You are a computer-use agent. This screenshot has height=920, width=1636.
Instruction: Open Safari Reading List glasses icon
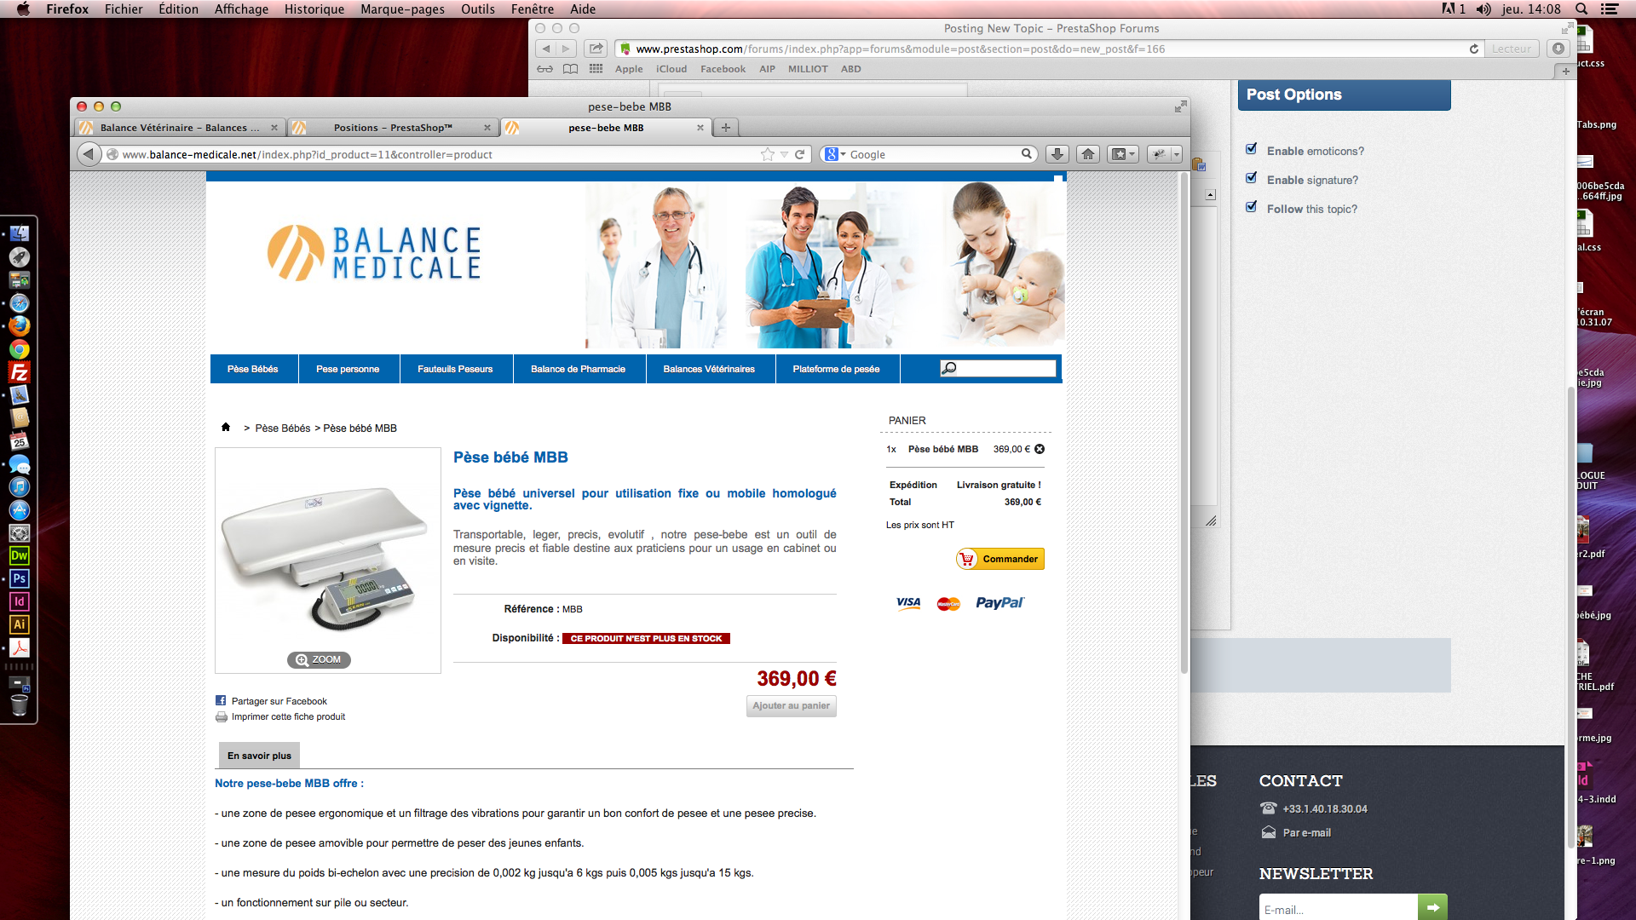coord(544,69)
